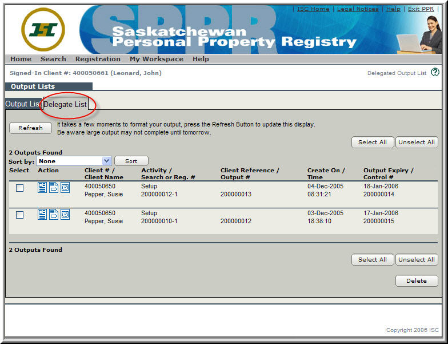Image resolution: width=448 pixels, height=344 pixels.
Task: Click the third action icon in row 200000012-1
Action: 65,188
